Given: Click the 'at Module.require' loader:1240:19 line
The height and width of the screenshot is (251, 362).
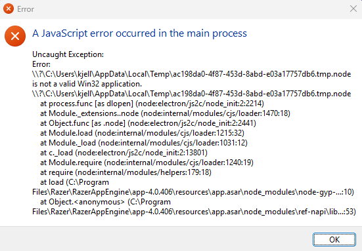Looking at the screenshot, I should point(147,163).
